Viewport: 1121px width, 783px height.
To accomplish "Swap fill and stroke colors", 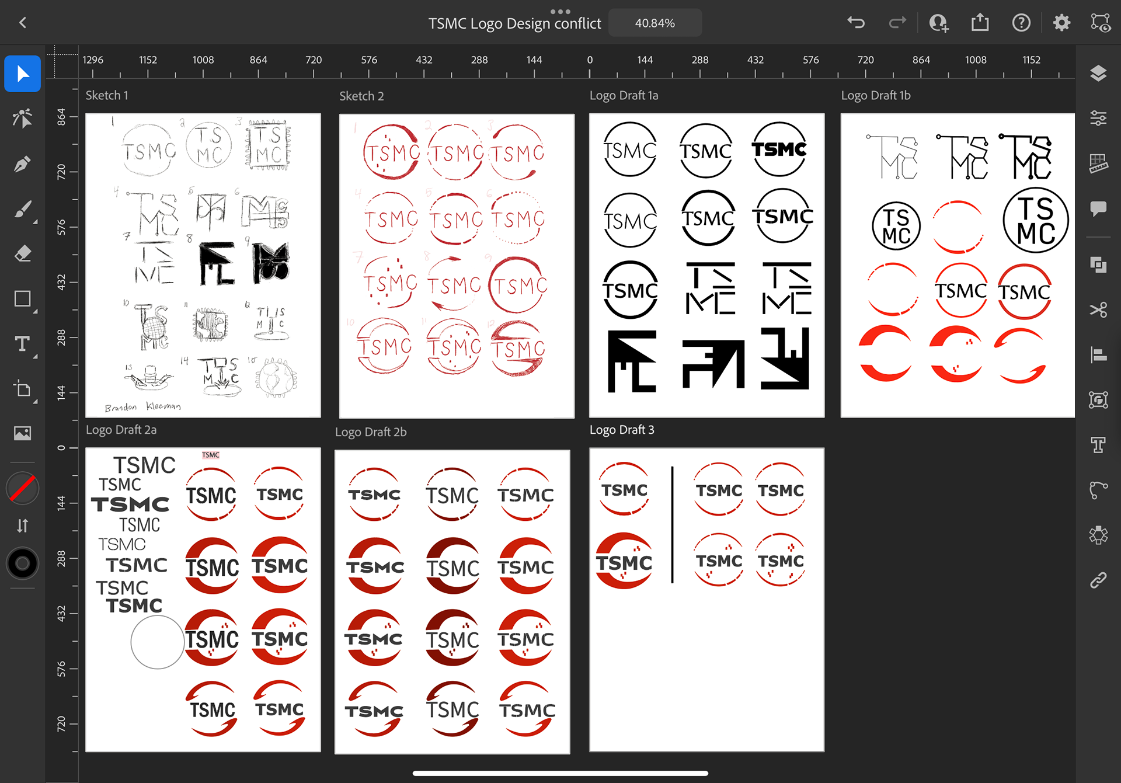I will click(x=22, y=526).
